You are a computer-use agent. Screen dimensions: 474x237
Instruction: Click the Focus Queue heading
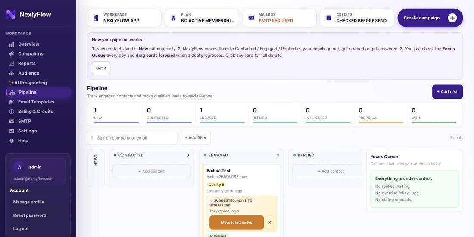(x=384, y=156)
